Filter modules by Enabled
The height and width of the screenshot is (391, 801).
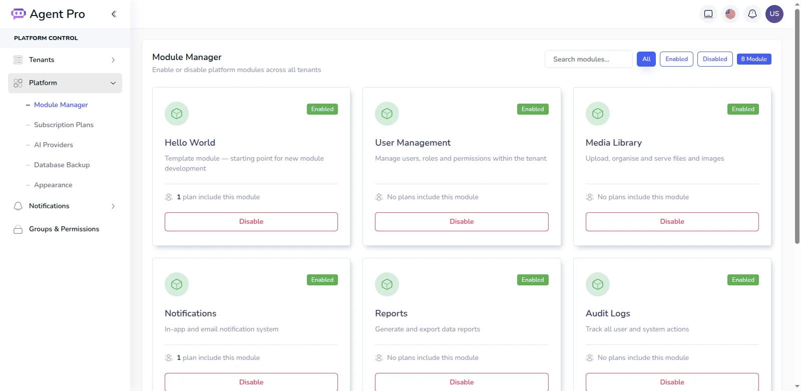(x=676, y=59)
